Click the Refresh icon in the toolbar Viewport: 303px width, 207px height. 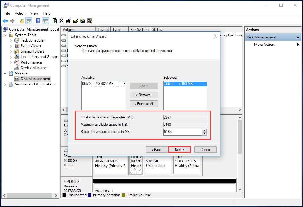pos(54,20)
